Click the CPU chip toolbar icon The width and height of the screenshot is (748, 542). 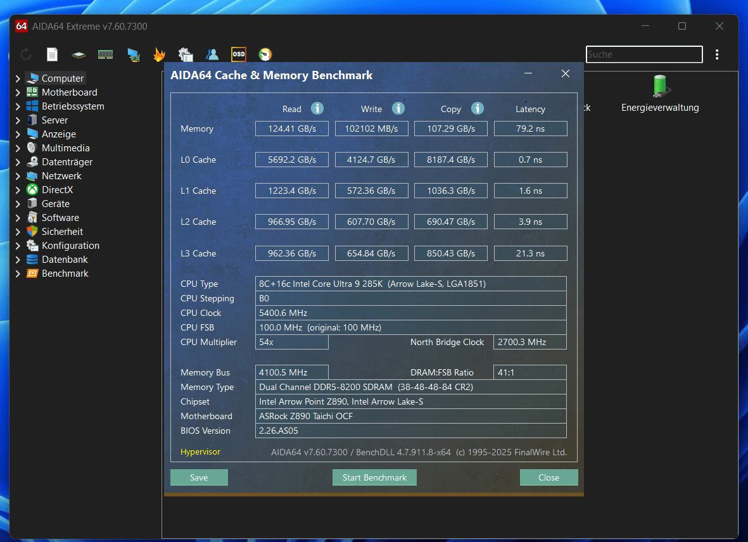pyautogui.click(x=79, y=55)
